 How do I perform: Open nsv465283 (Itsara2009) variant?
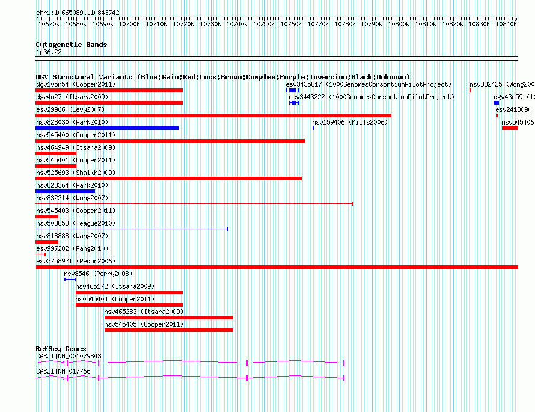click(x=144, y=312)
